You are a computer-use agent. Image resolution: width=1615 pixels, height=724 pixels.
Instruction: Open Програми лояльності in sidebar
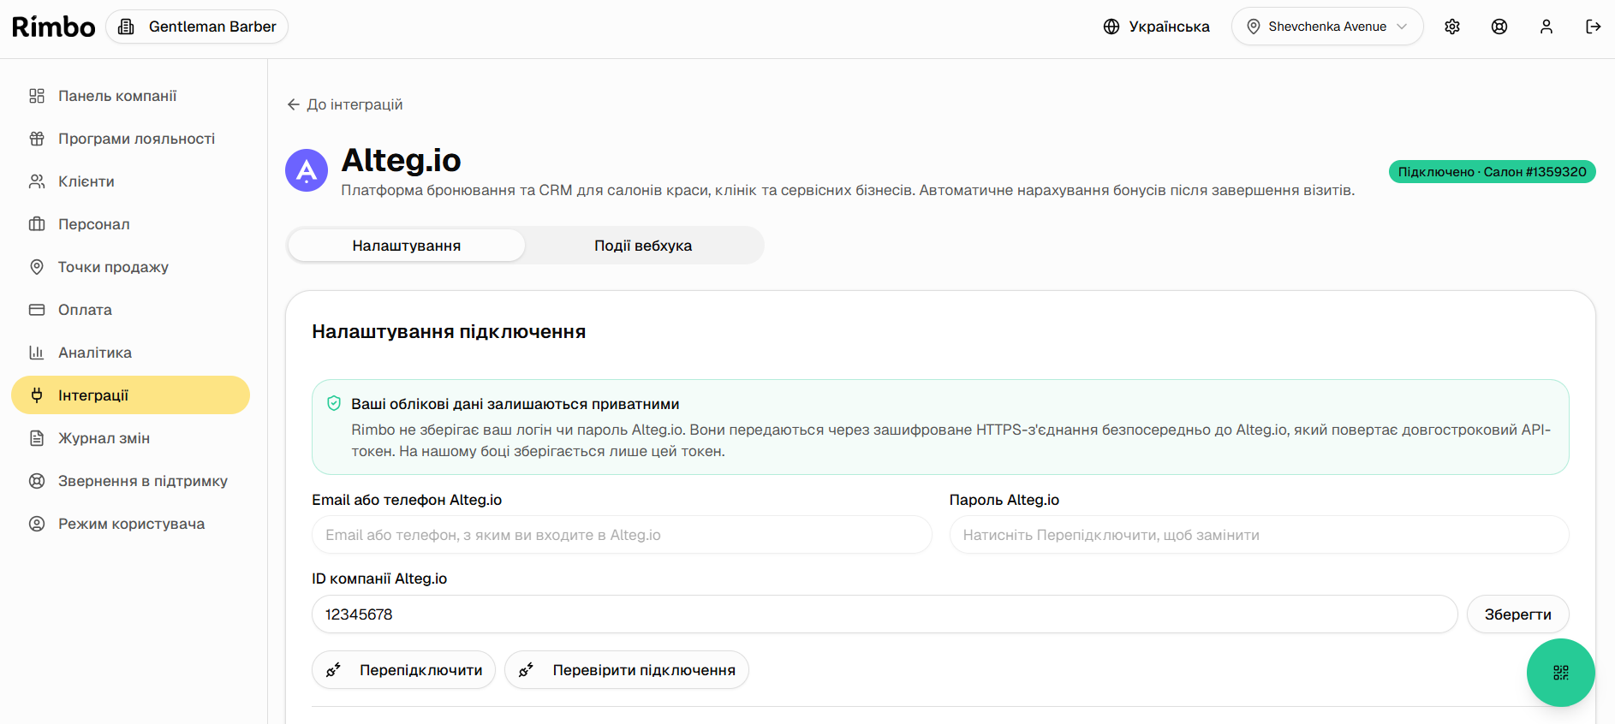[x=130, y=139]
